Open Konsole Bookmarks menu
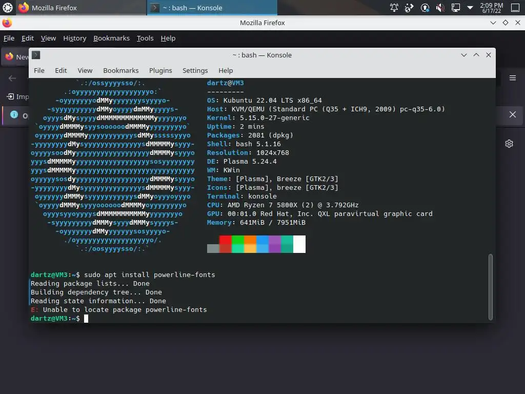The width and height of the screenshot is (525, 394). pos(121,71)
